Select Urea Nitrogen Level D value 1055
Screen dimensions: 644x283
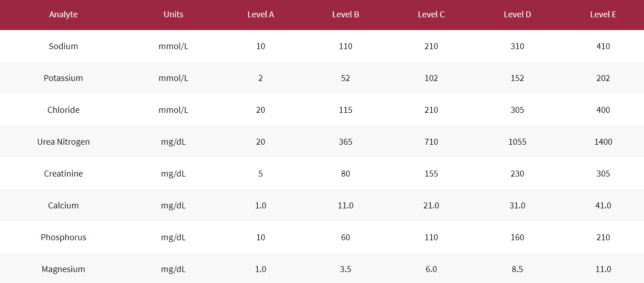[x=517, y=142]
